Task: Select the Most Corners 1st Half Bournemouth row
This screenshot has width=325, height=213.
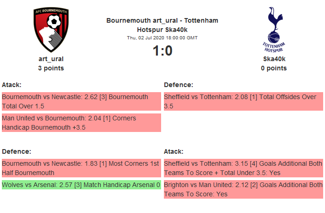Action: coord(81,168)
